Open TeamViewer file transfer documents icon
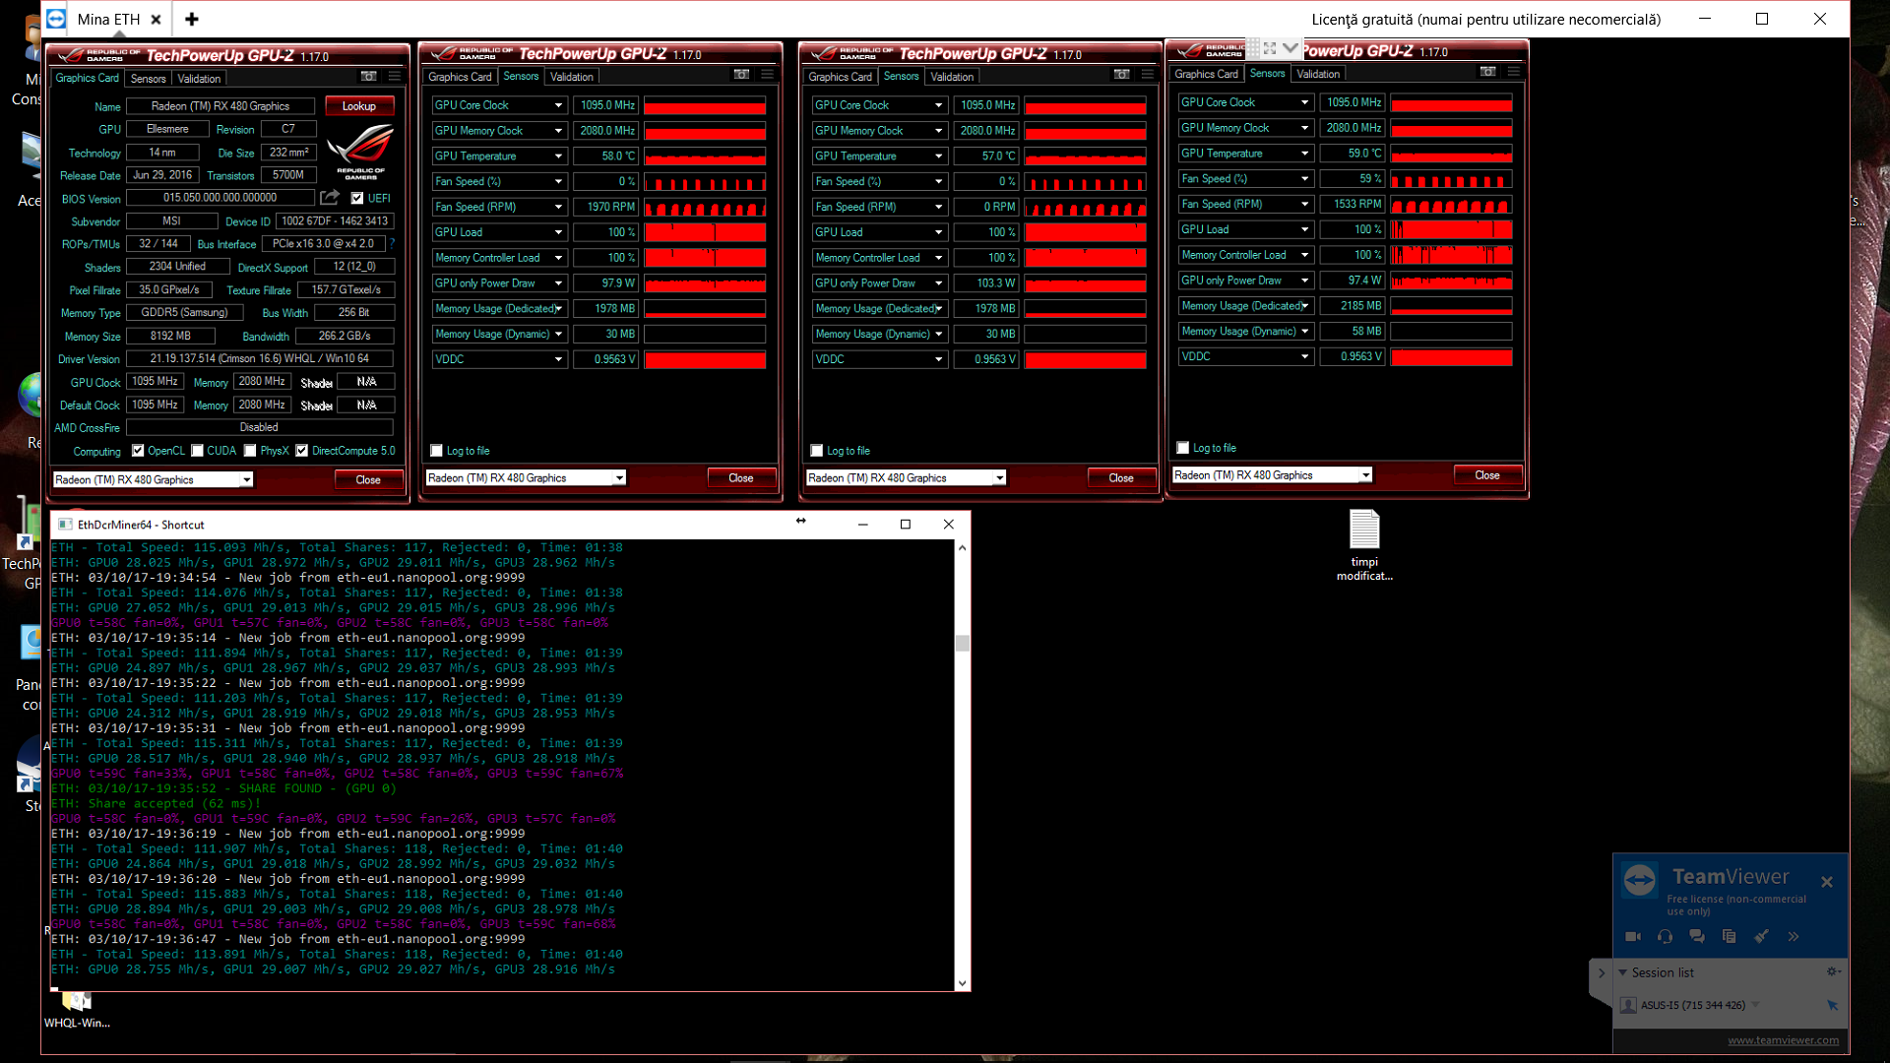 (x=1729, y=936)
